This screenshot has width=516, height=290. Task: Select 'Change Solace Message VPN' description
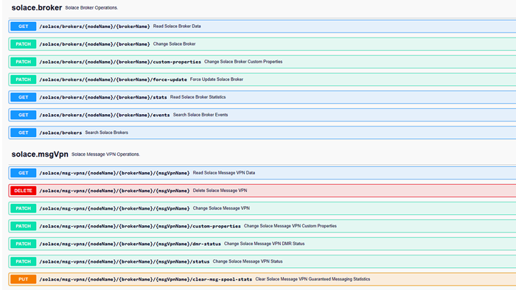[x=221, y=208]
